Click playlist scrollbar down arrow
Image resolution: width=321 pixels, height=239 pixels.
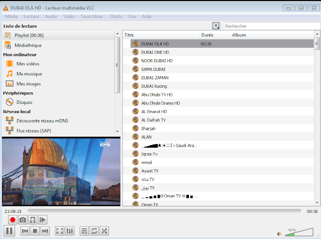click(x=317, y=203)
